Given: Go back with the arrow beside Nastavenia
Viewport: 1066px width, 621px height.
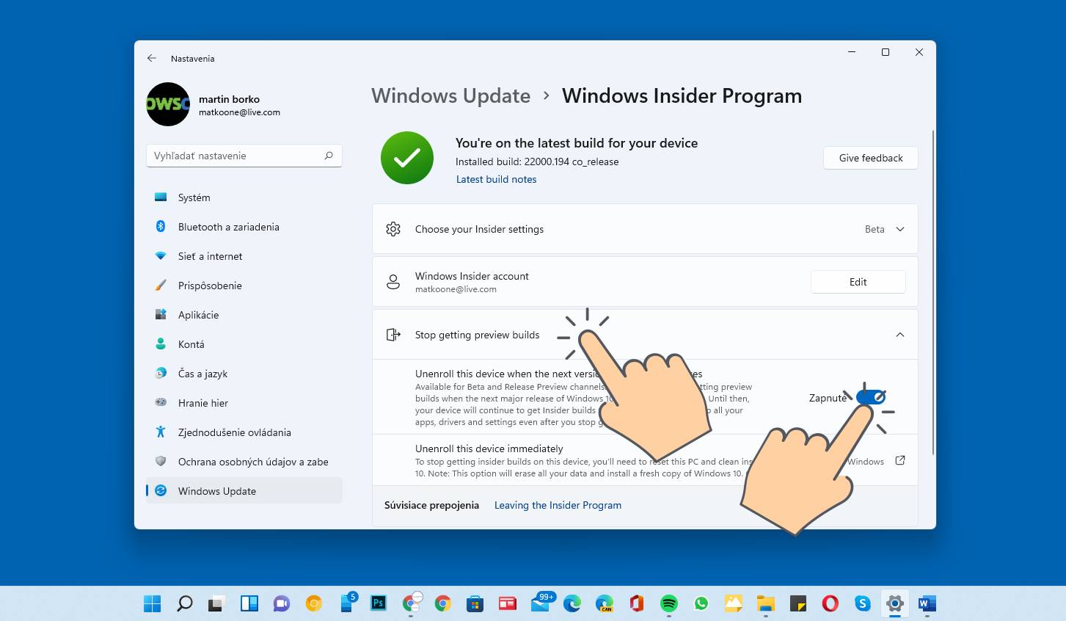Looking at the screenshot, I should click(x=152, y=58).
